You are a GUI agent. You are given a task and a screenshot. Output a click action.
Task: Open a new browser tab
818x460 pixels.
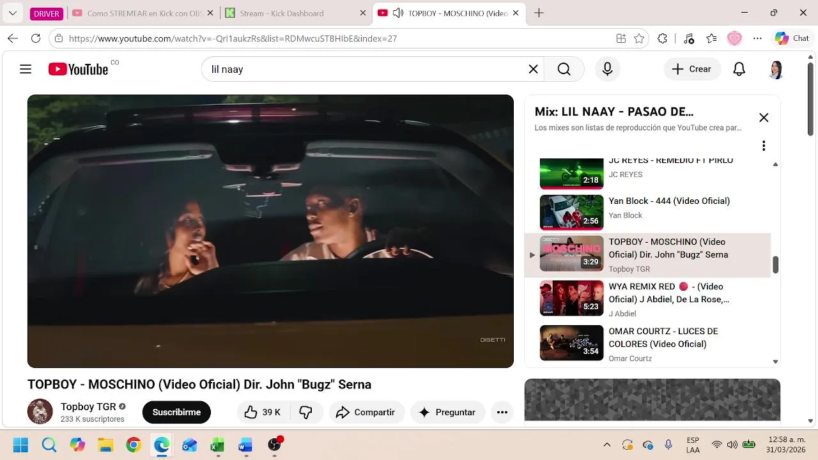click(x=539, y=13)
